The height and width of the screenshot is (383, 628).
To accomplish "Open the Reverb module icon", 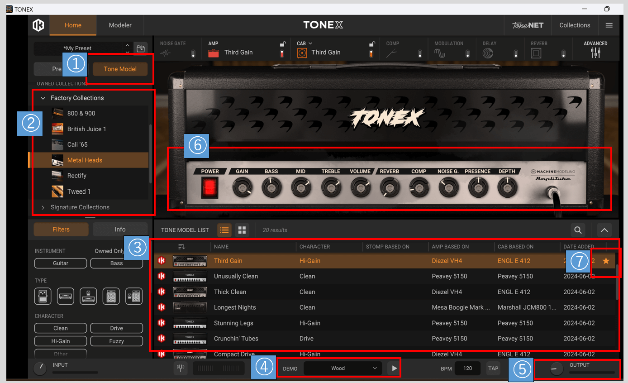I will coord(536,53).
